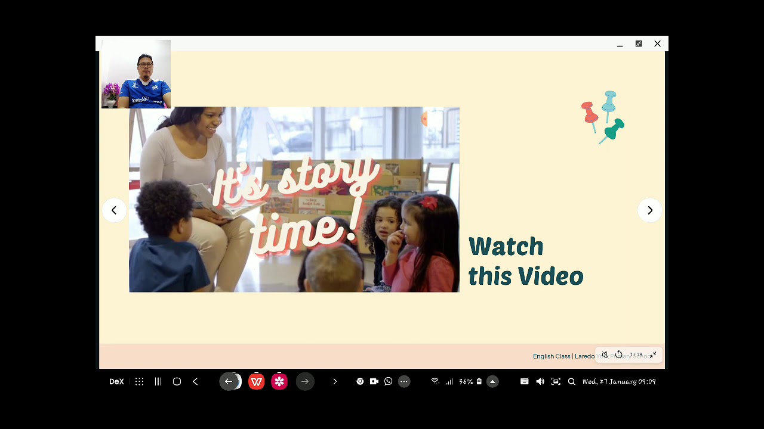Minimize the presentation window
The image size is (764, 429).
click(620, 44)
